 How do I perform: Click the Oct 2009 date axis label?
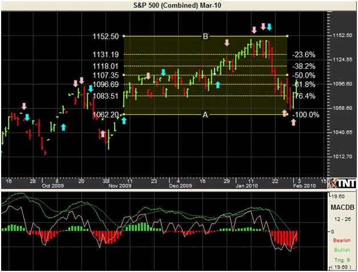53,186
